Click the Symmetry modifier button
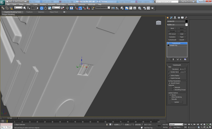The width and height of the screenshot is (212, 129). (x=172, y=37)
